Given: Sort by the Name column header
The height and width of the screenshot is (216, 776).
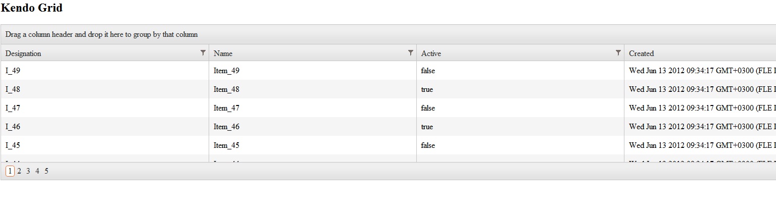Looking at the screenshot, I should 223,53.
